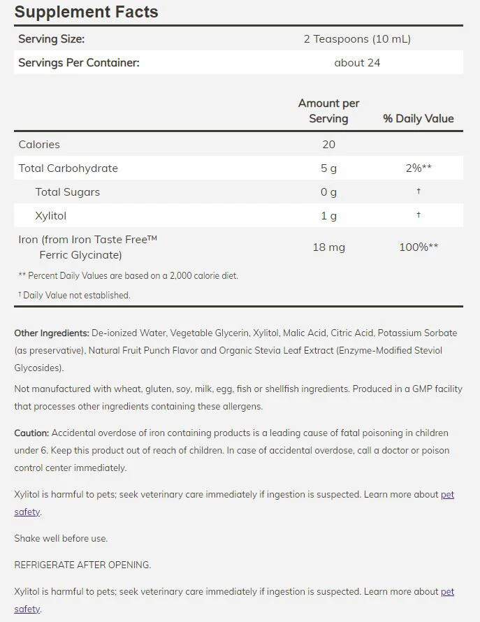
Task: Click the Amount per Serving column header
Action: (328, 110)
